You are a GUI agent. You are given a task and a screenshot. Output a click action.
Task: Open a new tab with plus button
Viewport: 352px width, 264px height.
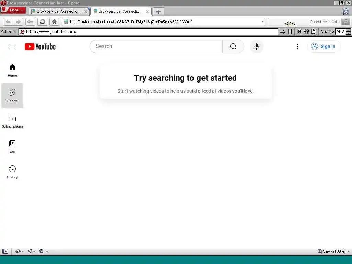coord(158,12)
